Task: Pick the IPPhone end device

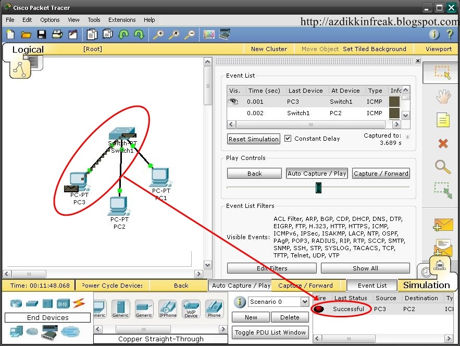Action: [x=168, y=309]
